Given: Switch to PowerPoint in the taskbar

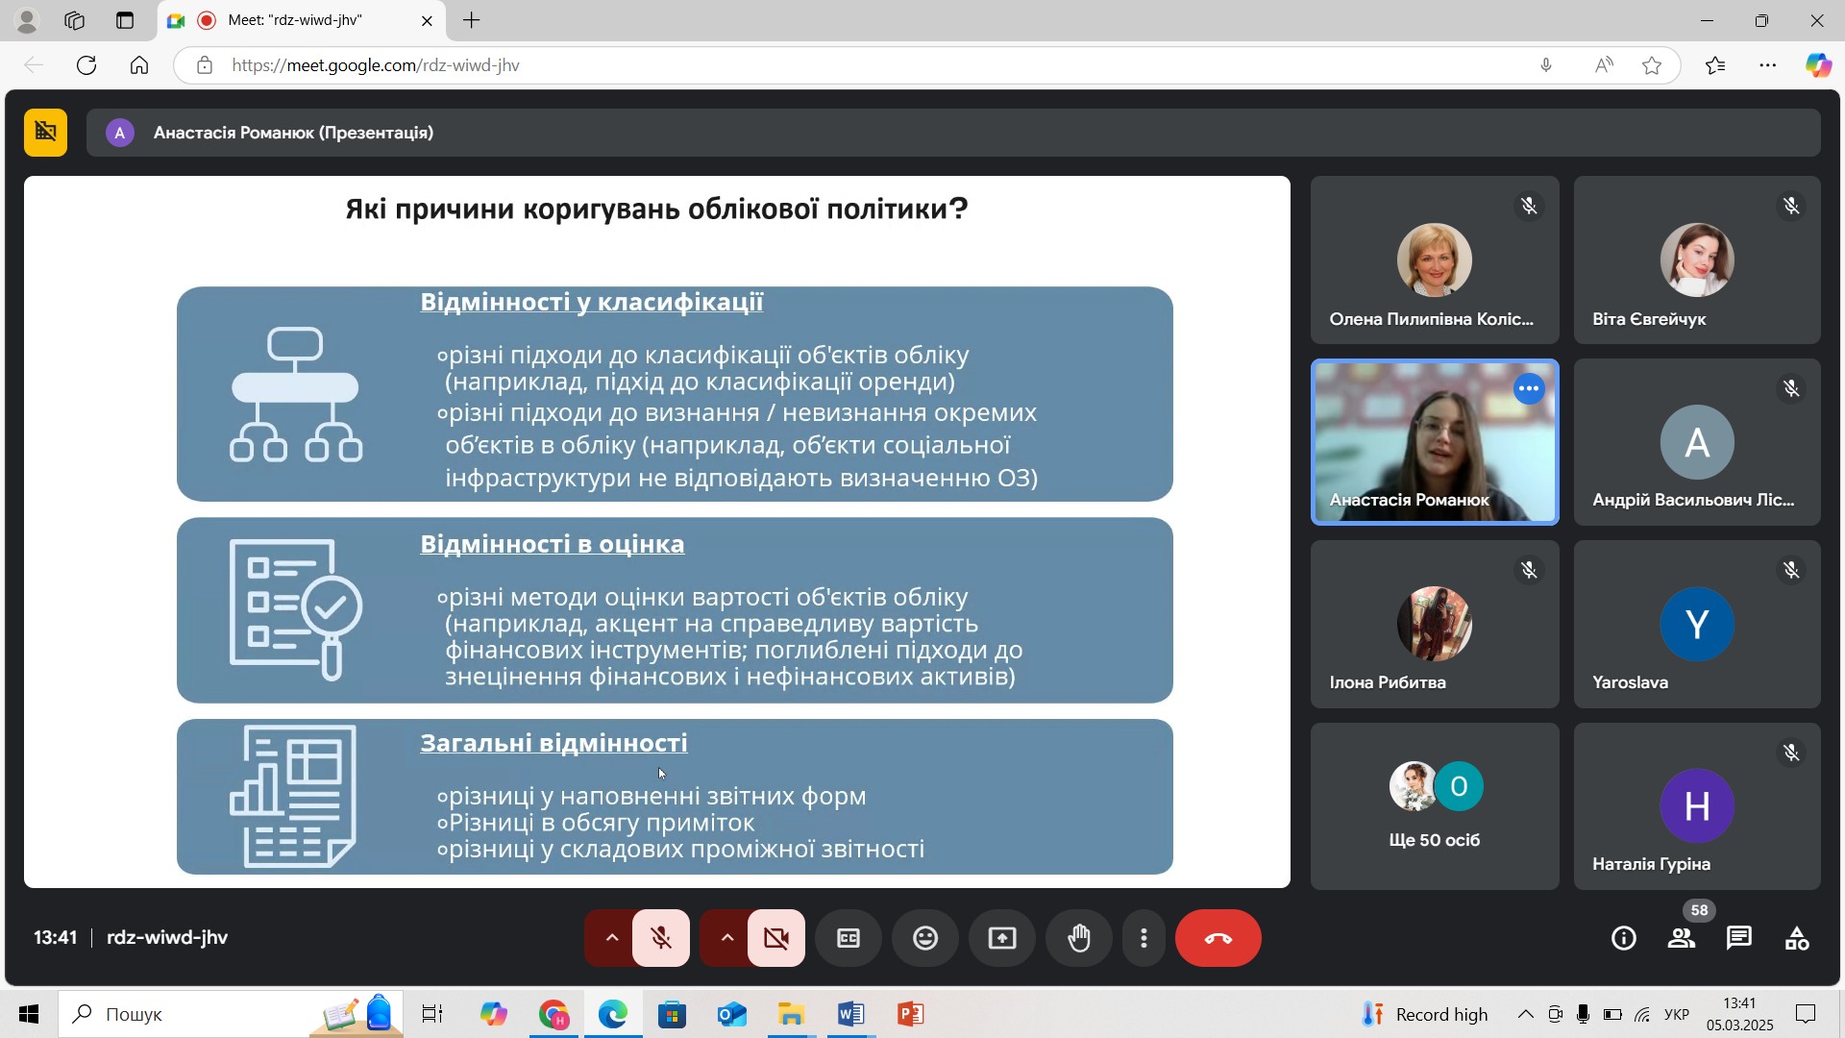Looking at the screenshot, I should click(911, 1014).
